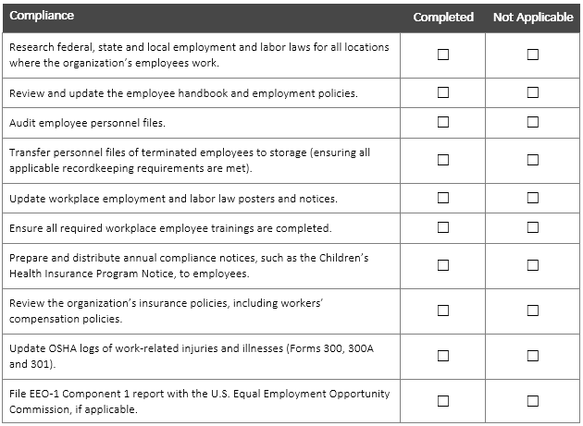The width and height of the screenshot is (583, 426).
Task: Check Completed for researching employment and labor laws
Action: pos(443,55)
